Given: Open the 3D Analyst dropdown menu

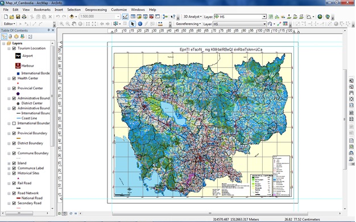Looking at the screenshot, I should [x=193, y=17].
